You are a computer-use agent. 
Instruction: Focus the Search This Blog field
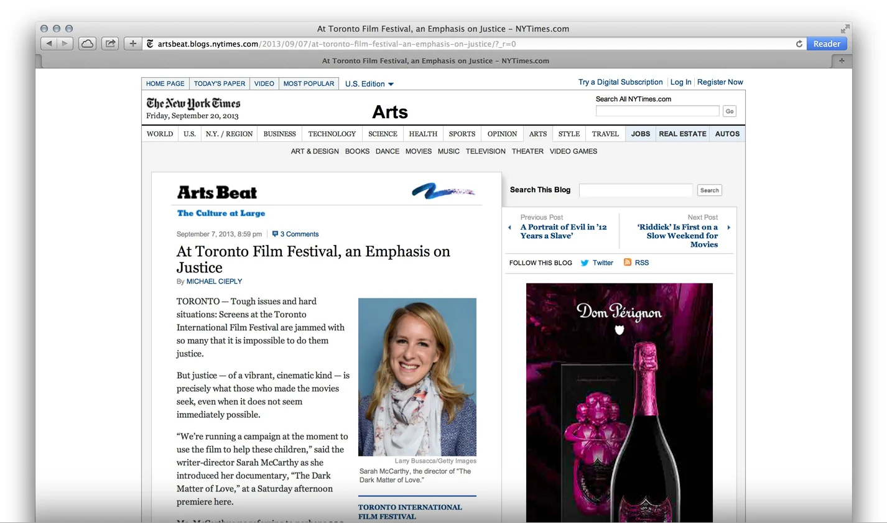tap(636, 190)
